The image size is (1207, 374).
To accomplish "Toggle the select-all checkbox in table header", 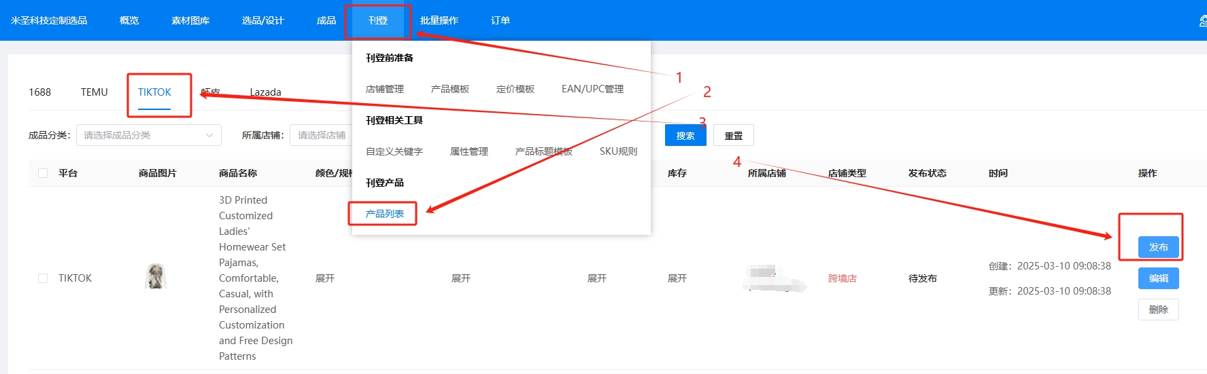I will click(43, 173).
